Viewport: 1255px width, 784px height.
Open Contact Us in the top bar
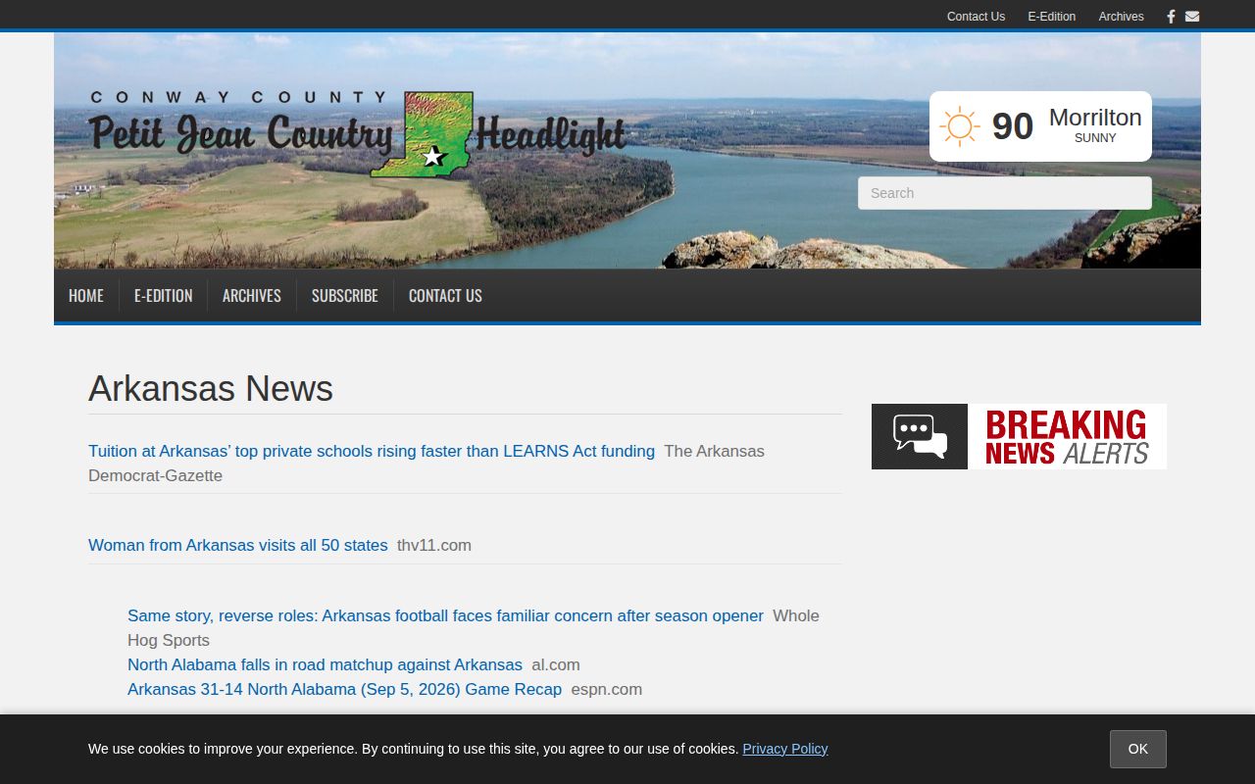[x=976, y=16]
